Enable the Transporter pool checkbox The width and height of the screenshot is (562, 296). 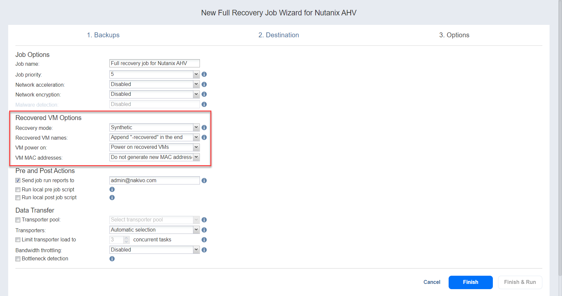click(18, 220)
